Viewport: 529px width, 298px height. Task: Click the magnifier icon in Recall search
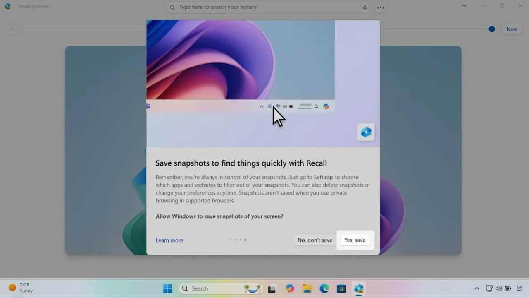click(x=172, y=7)
